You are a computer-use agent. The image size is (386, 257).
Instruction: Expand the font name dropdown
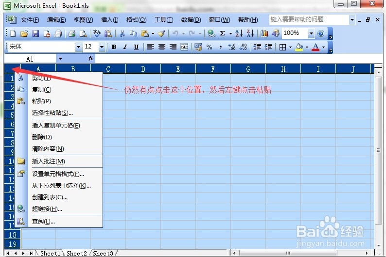(78, 47)
